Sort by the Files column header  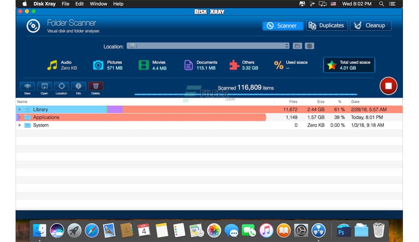[x=293, y=101]
